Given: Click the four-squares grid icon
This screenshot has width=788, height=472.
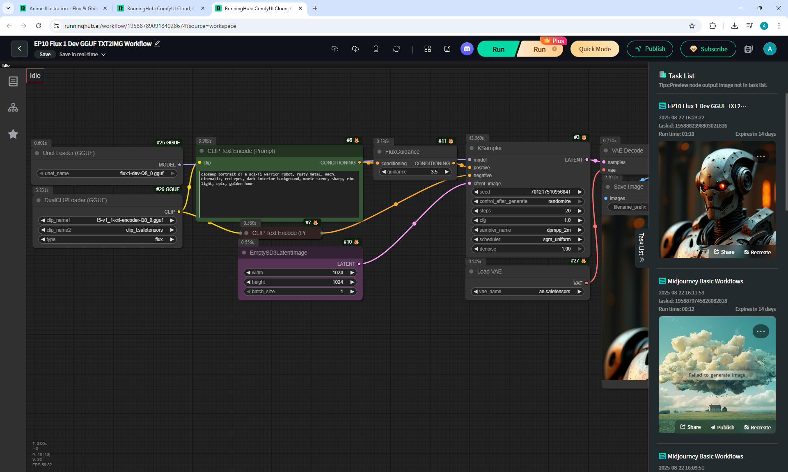Looking at the screenshot, I should click(x=427, y=49).
